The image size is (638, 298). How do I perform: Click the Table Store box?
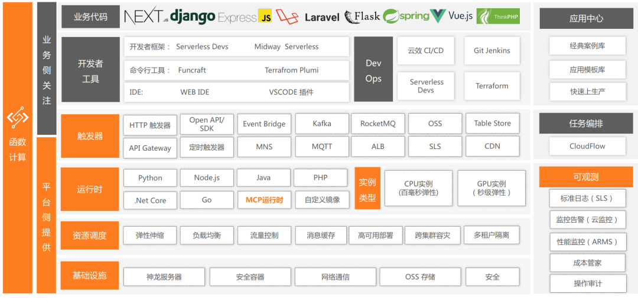point(492,123)
